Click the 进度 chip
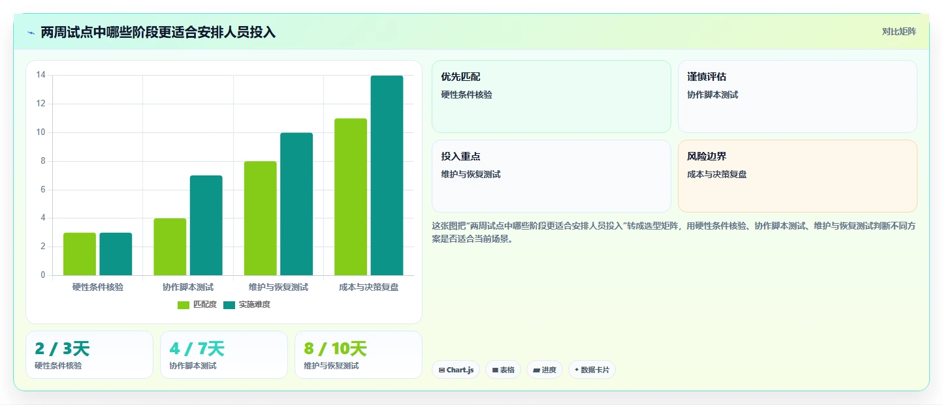The image size is (943, 405). (545, 370)
